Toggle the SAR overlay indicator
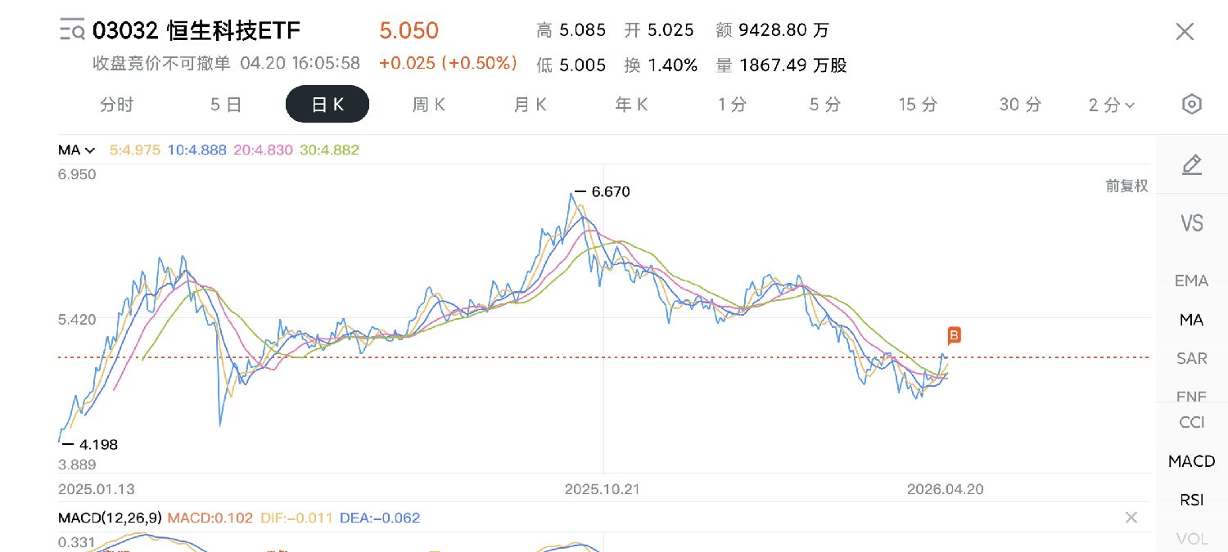The image size is (1228, 552). (x=1191, y=358)
